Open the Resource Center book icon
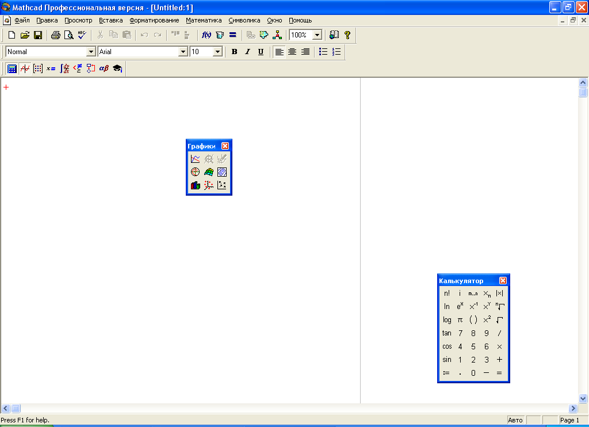This screenshot has width=589, height=427. (x=334, y=35)
